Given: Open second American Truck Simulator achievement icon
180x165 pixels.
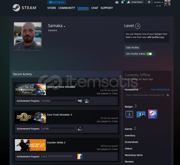Looking at the screenshot, I should coord(87,101).
